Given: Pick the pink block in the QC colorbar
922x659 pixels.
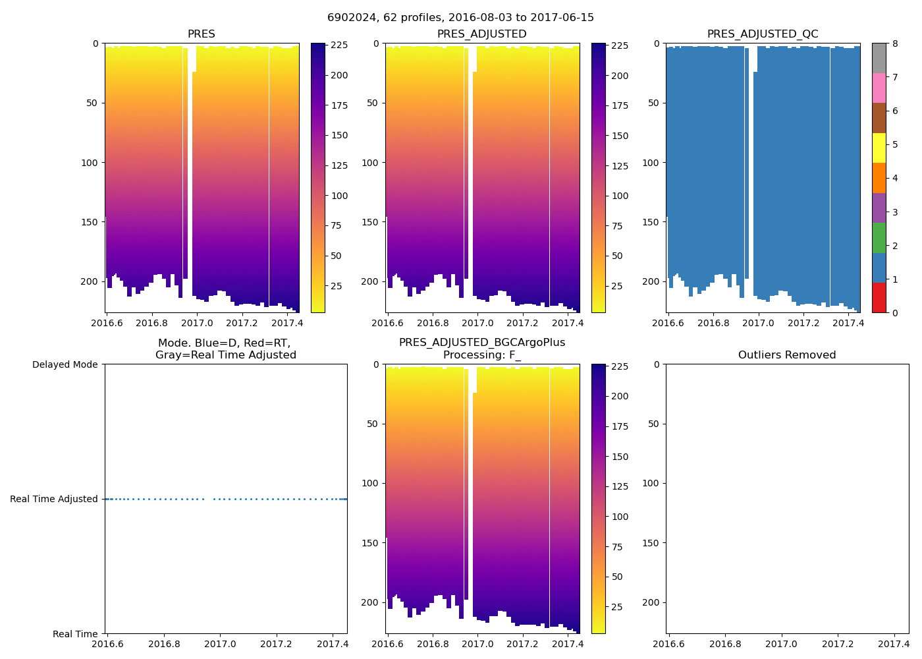Looking at the screenshot, I should click(x=879, y=88).
